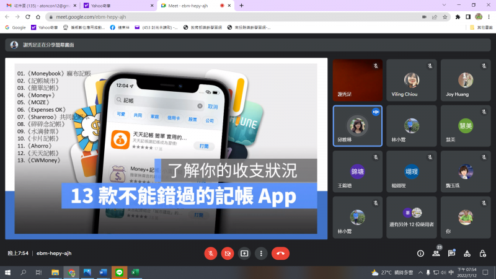Open Word from taskbar
Viewport: 496px width, 279px height.
[x=103, y=272]
